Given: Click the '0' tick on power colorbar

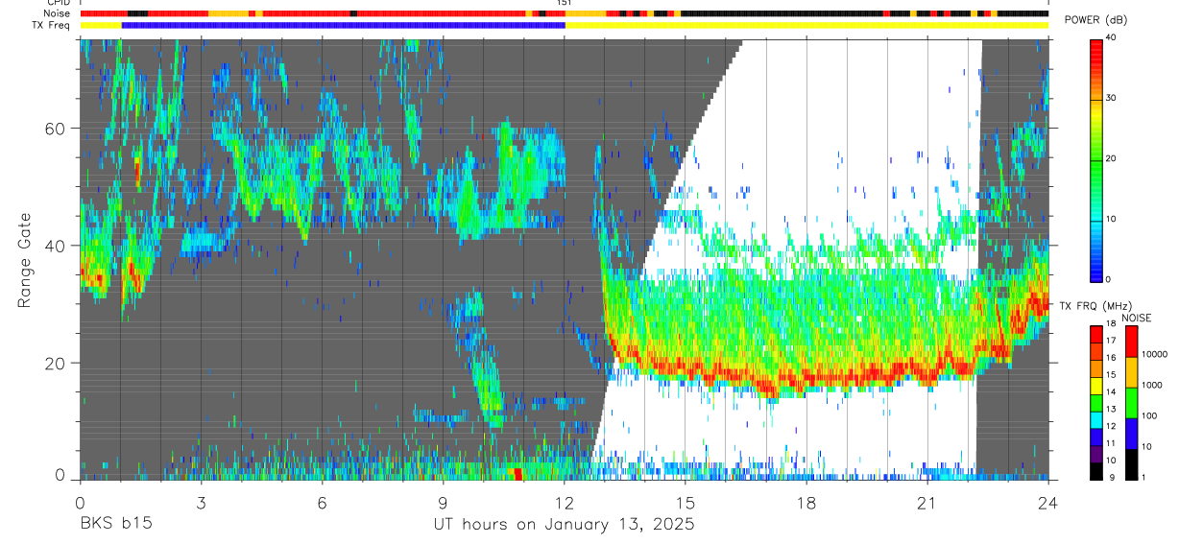Looking at the screenshot, I should 1108,279.
